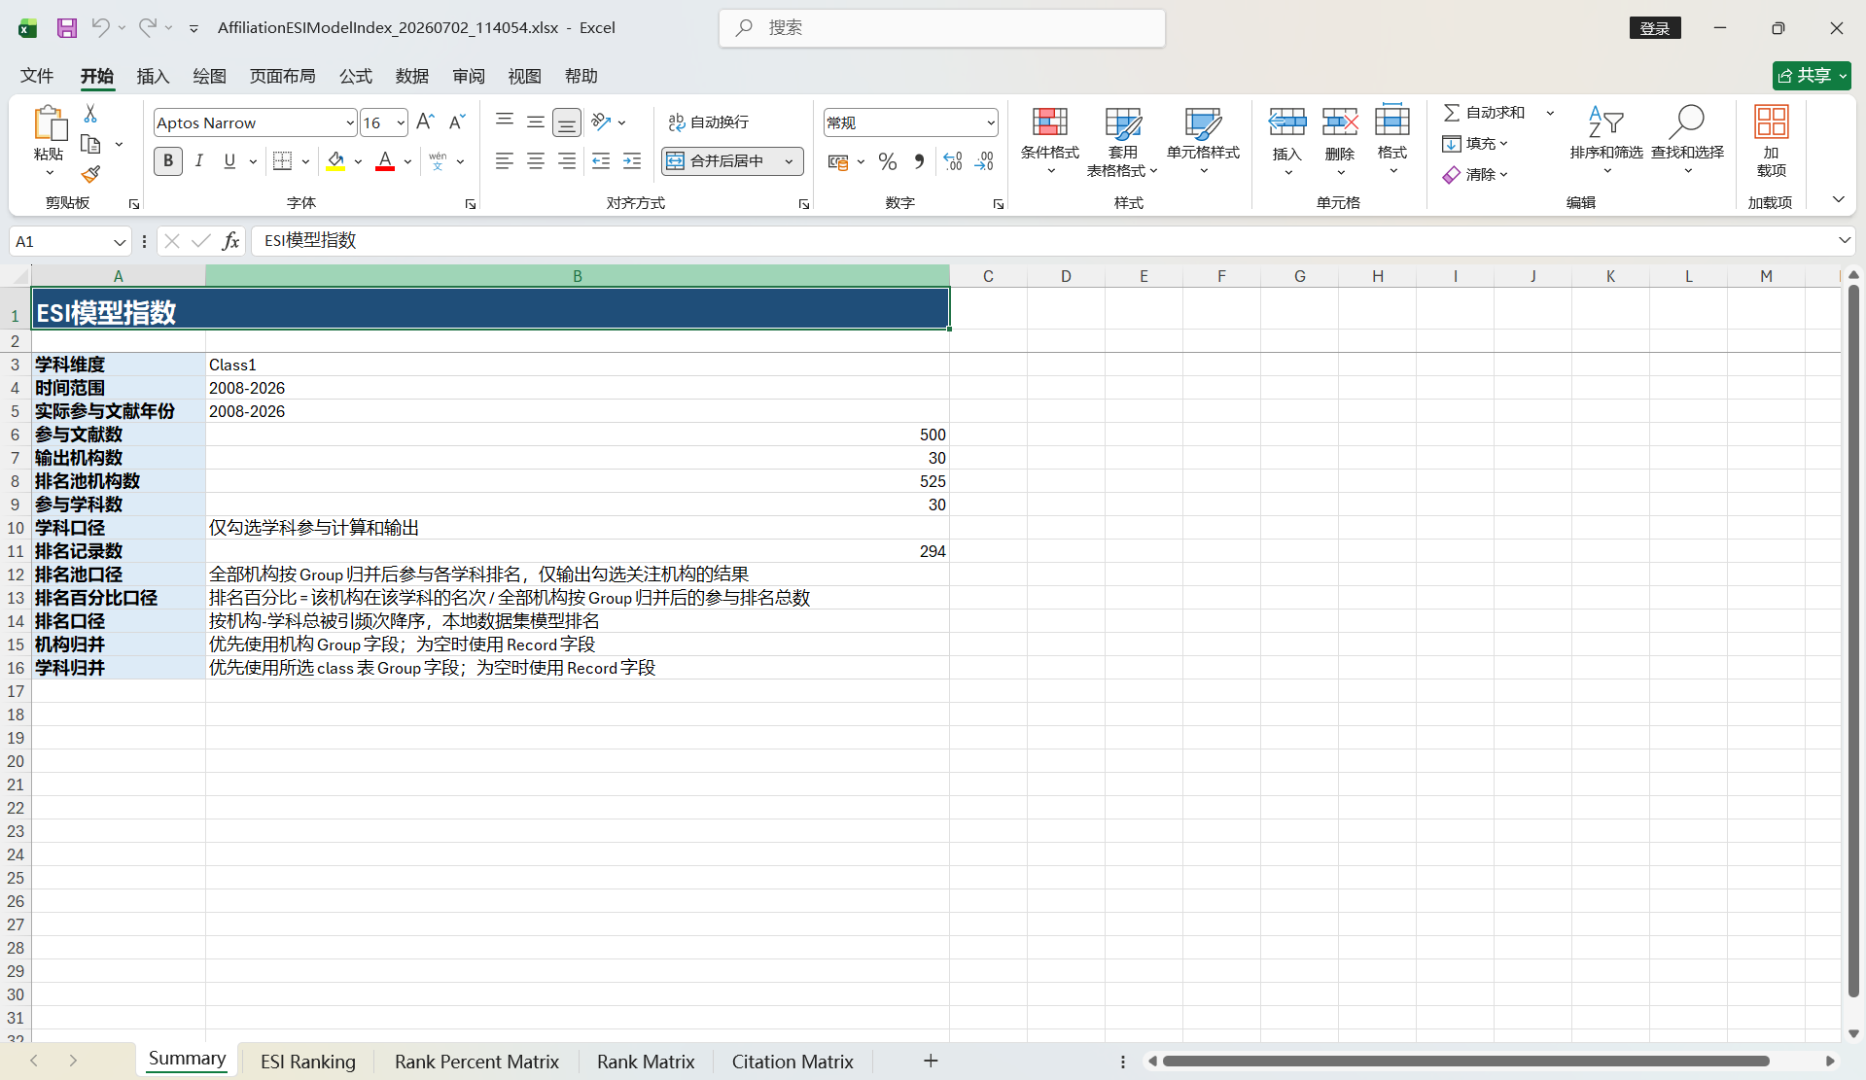Image resolution: width=1866 pixels, height=1080 pixels.
Task: Switch to the 数据 Data ribbon tab
Action: pos(411,76)
